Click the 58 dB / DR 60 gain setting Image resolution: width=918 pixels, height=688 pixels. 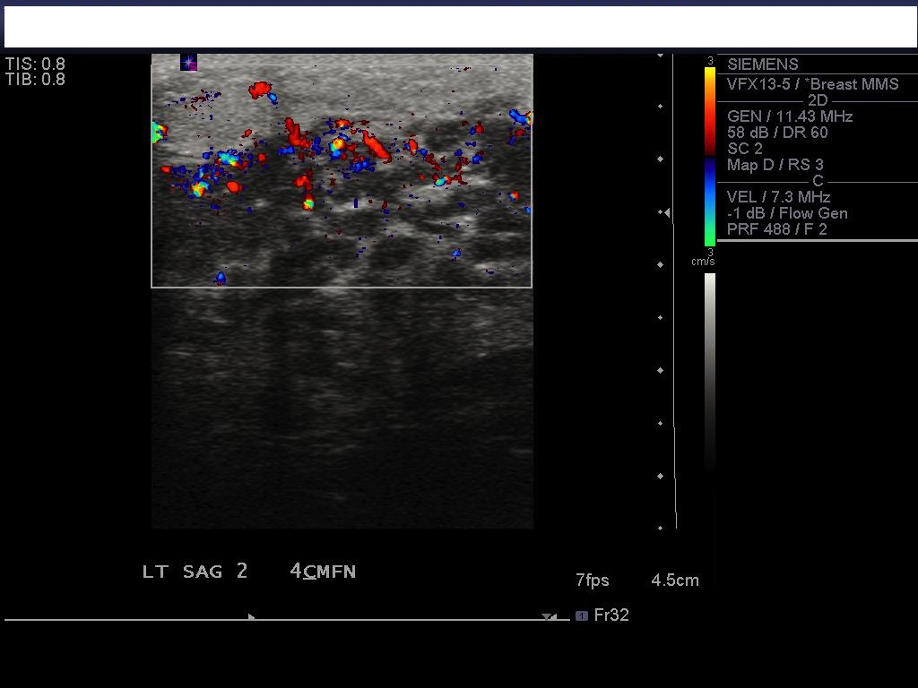click(777, 133)
